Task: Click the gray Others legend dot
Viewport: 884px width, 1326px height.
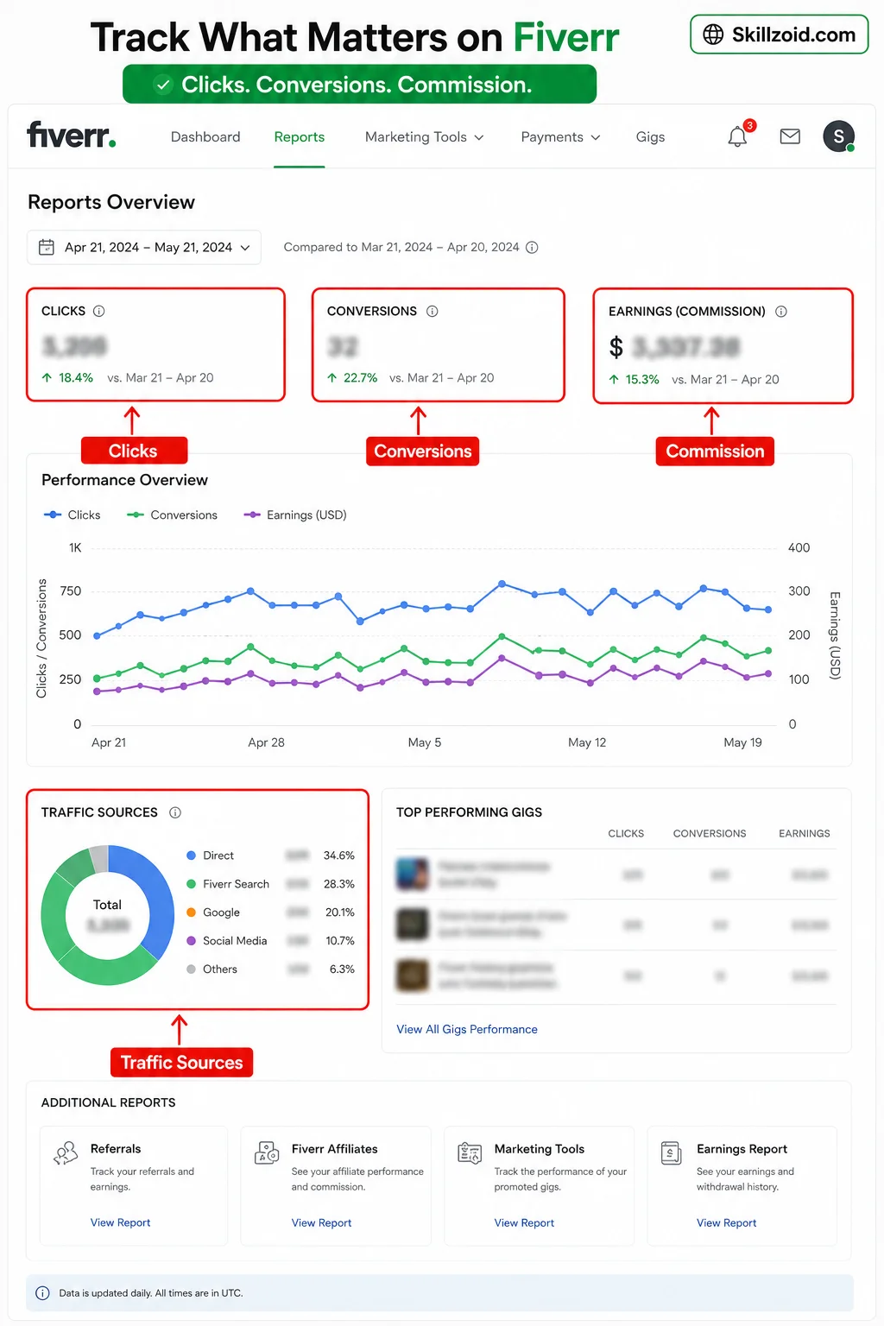Action: (192, 969)
